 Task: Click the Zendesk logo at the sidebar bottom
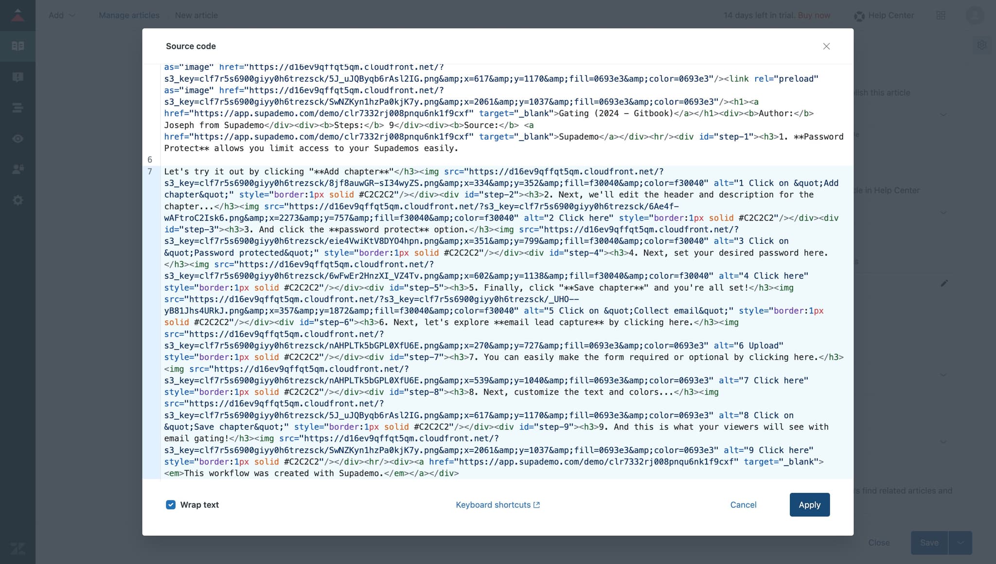18,548
